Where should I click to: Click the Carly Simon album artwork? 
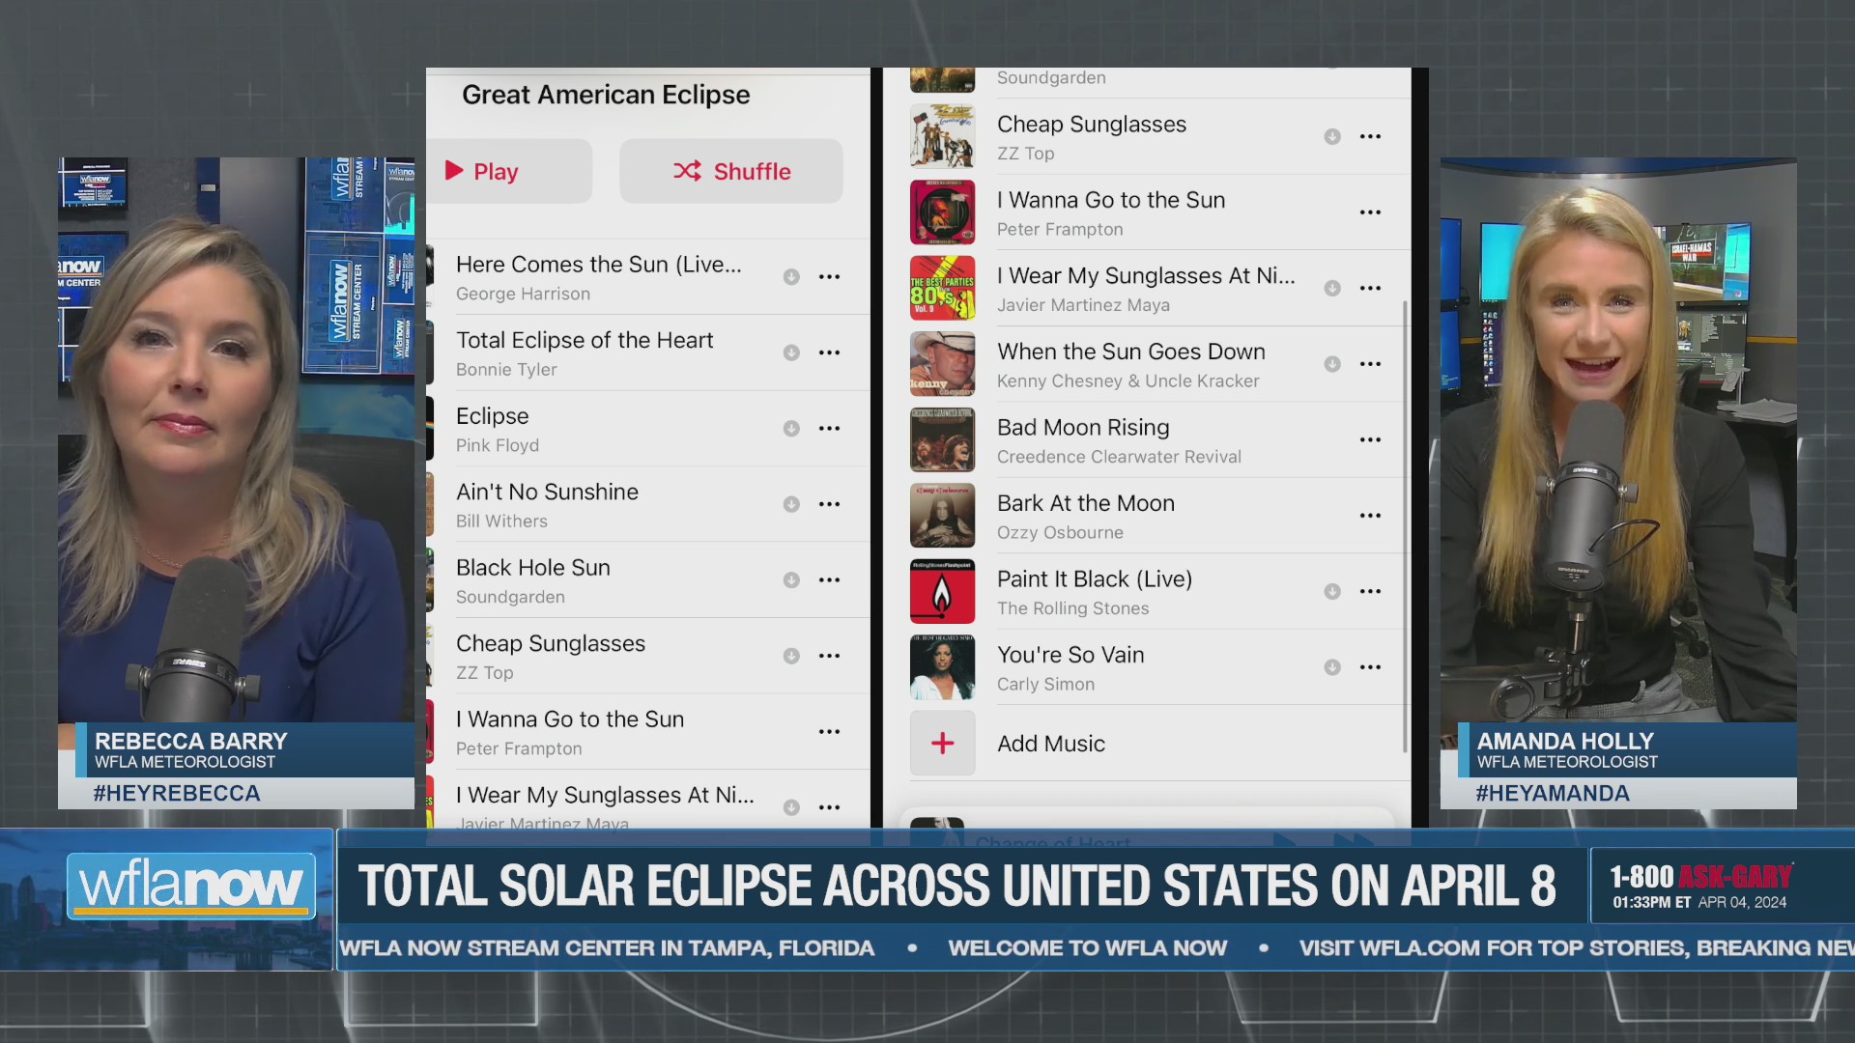942,666
